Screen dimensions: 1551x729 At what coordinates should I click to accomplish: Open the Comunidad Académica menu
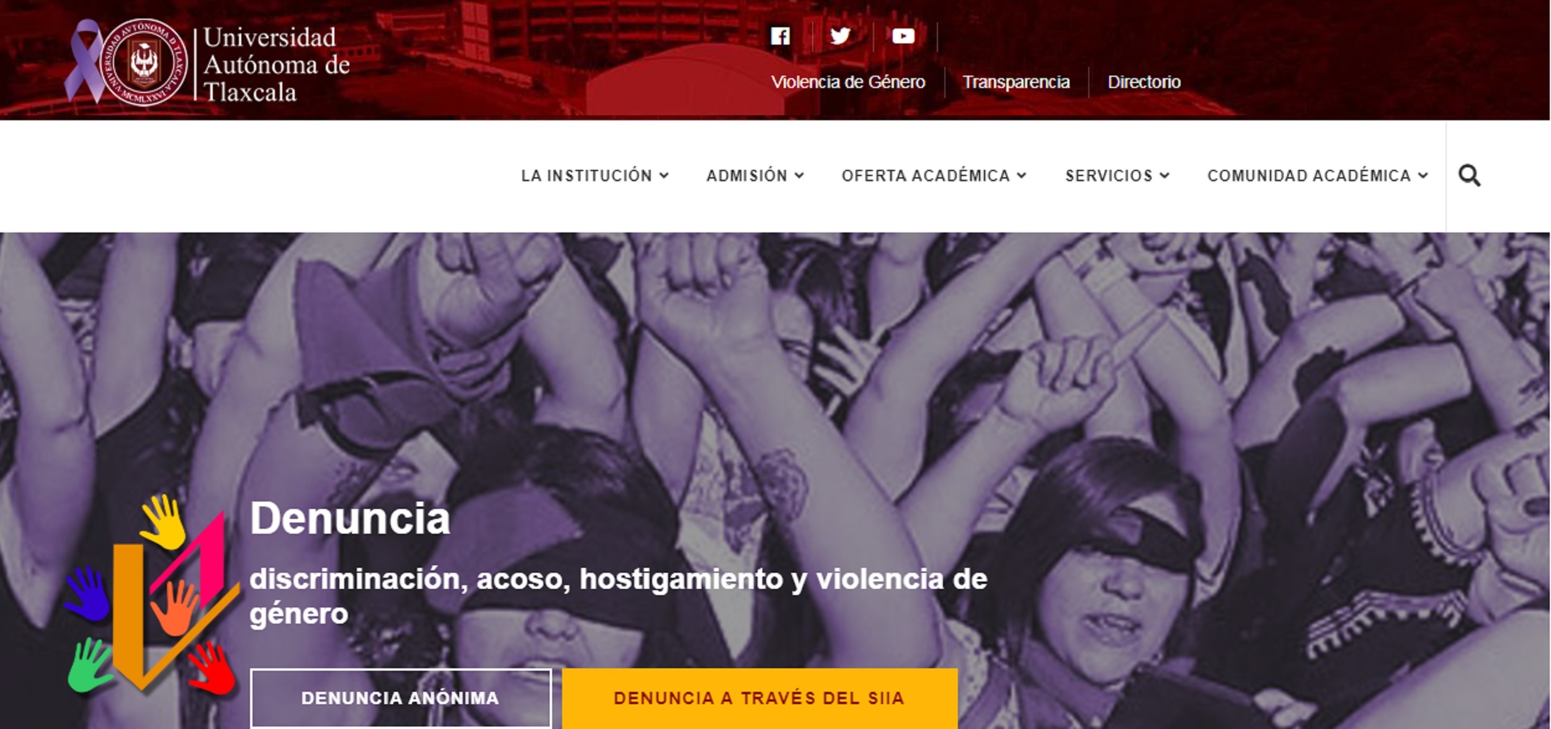(x=1317, y=175)
